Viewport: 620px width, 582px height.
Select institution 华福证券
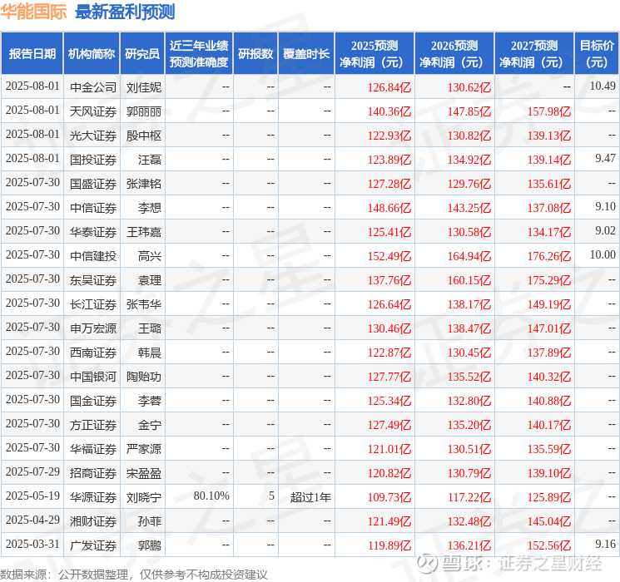click(x=93, y=449)
